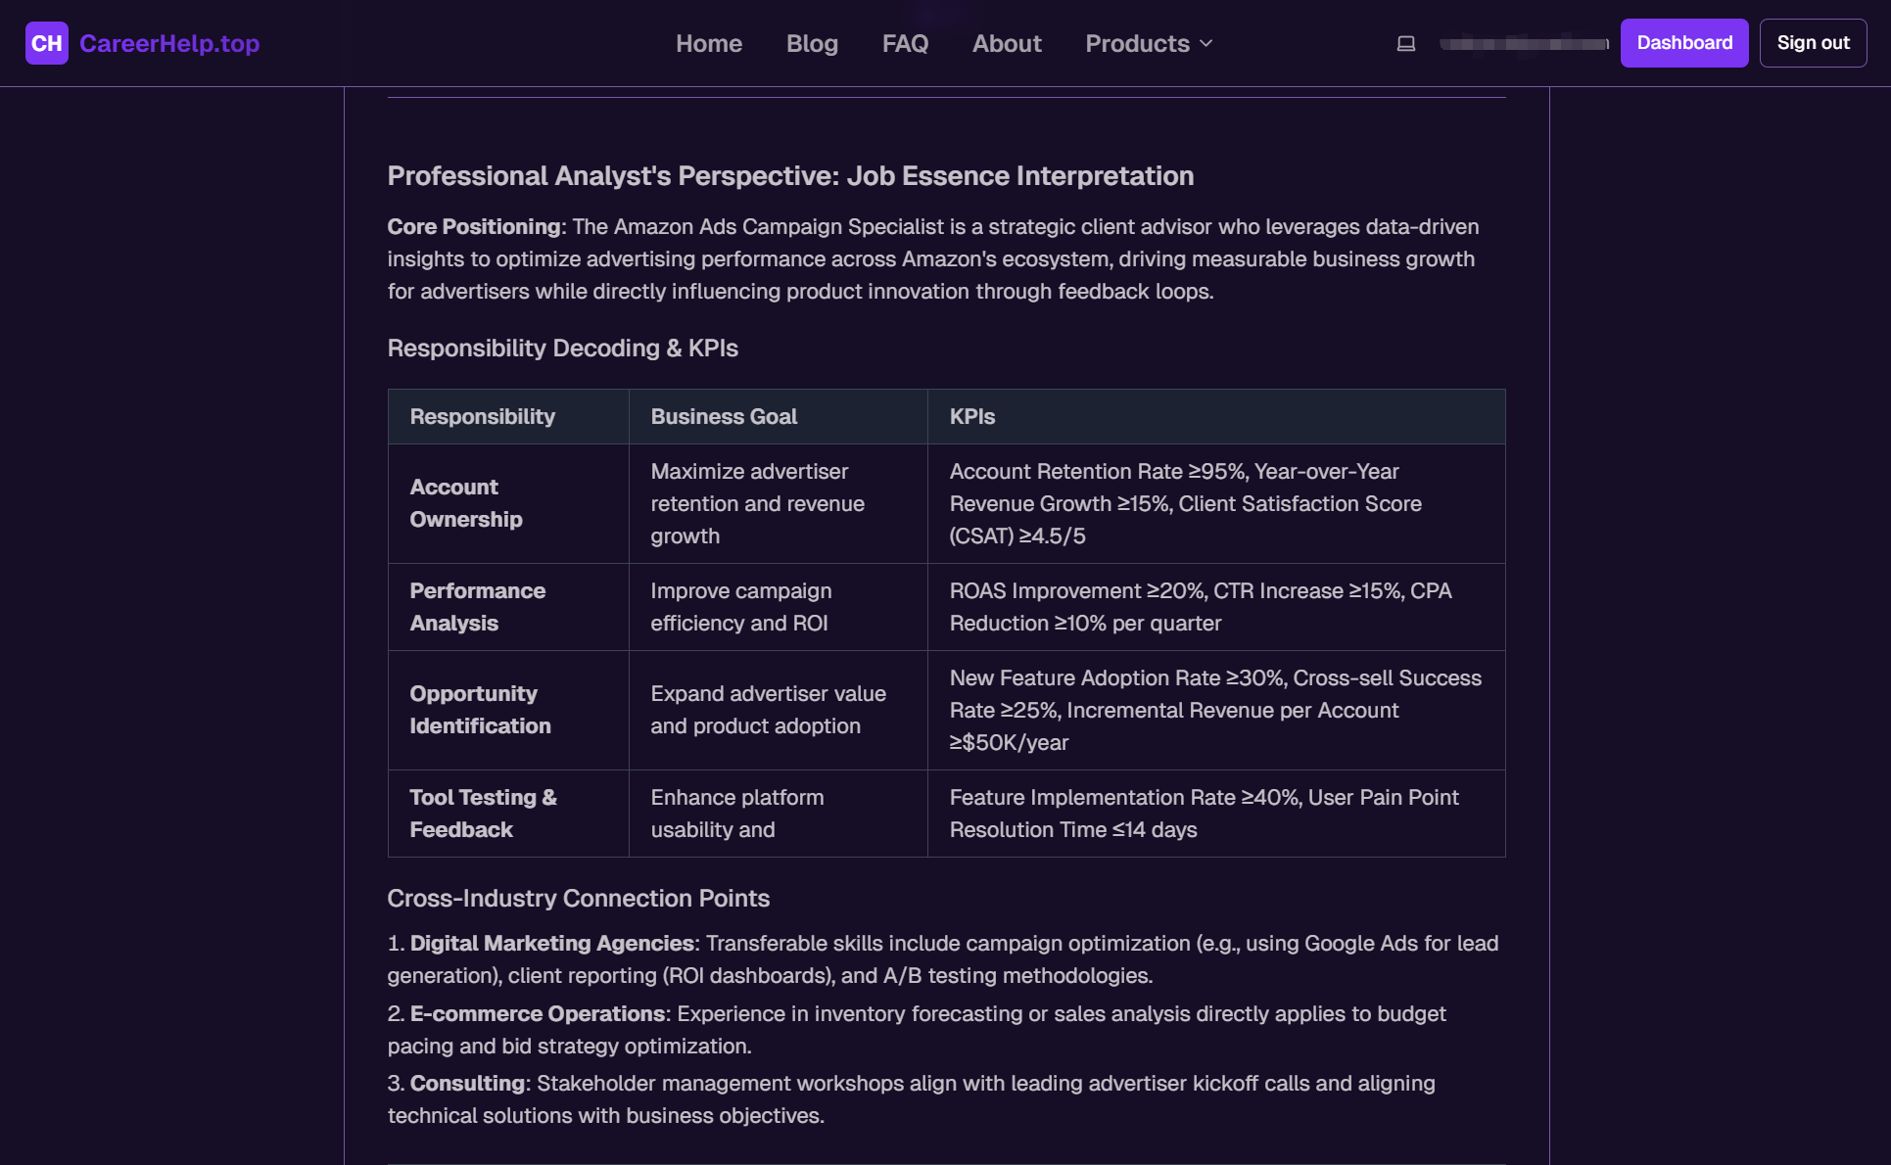The height and width of the screenshot is (1165, 1891).
Task: Open the Blog page from the navigation
Action: tap(812, 43)
